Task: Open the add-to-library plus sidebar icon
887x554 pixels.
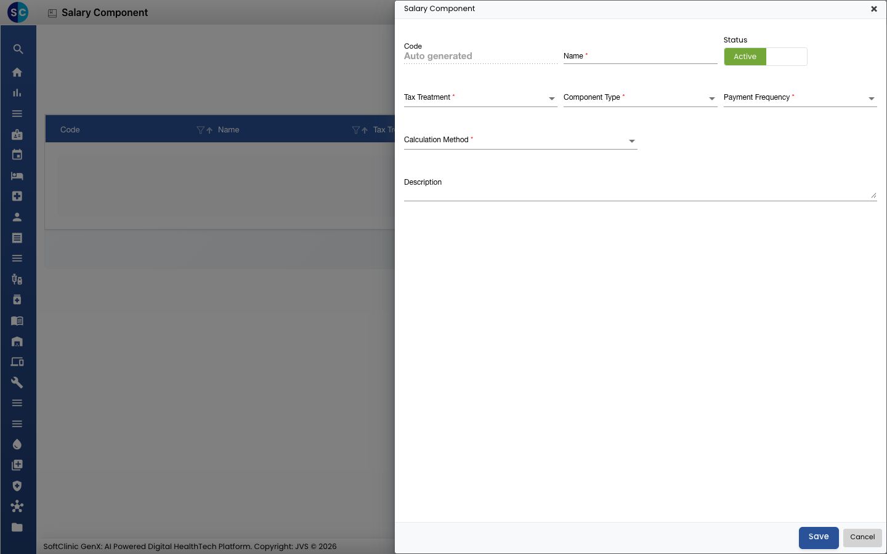Action: click(17, 465)
